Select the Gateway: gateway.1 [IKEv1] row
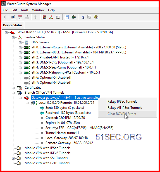The width and height of the screenshot is (160, 172). tap(66, 98)
